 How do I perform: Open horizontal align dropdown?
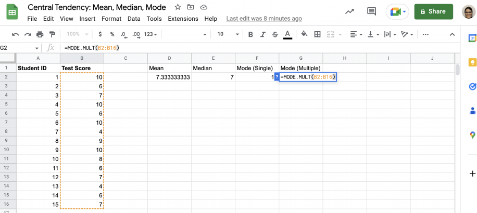356,34
